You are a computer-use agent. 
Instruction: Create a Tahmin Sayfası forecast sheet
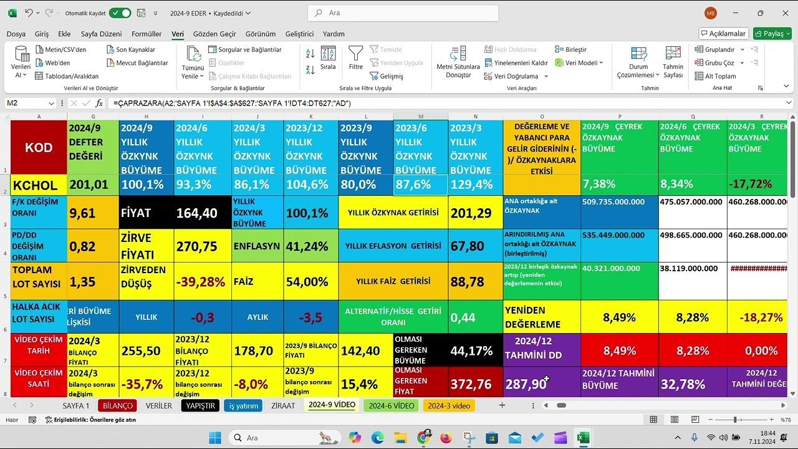point(673,62)
